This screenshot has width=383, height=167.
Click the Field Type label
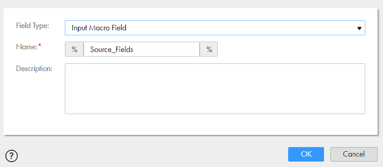33,25
